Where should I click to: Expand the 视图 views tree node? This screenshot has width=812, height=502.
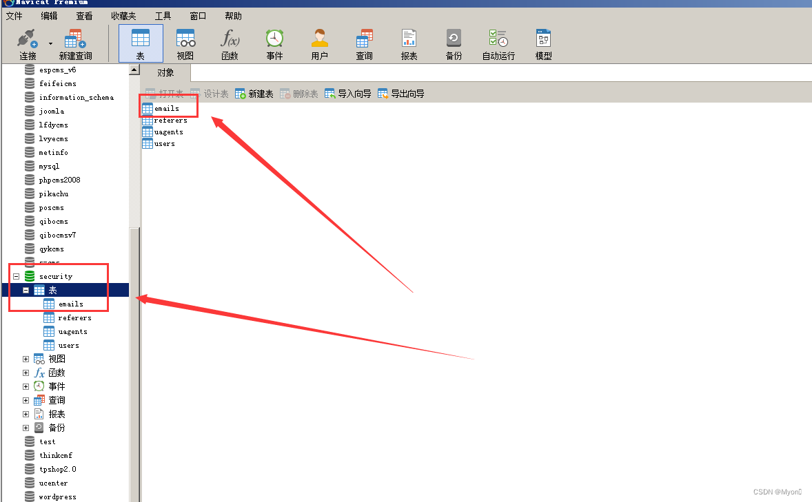coord(26,359)
